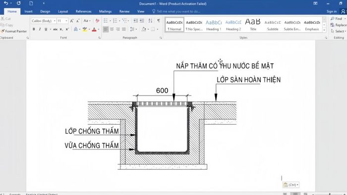Click Sign in link
Screen dimensions: 347x195
pyautogui.click(x=332, y=11)
